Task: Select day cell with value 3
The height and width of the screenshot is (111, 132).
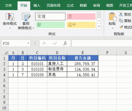Action: coord(23,69)
